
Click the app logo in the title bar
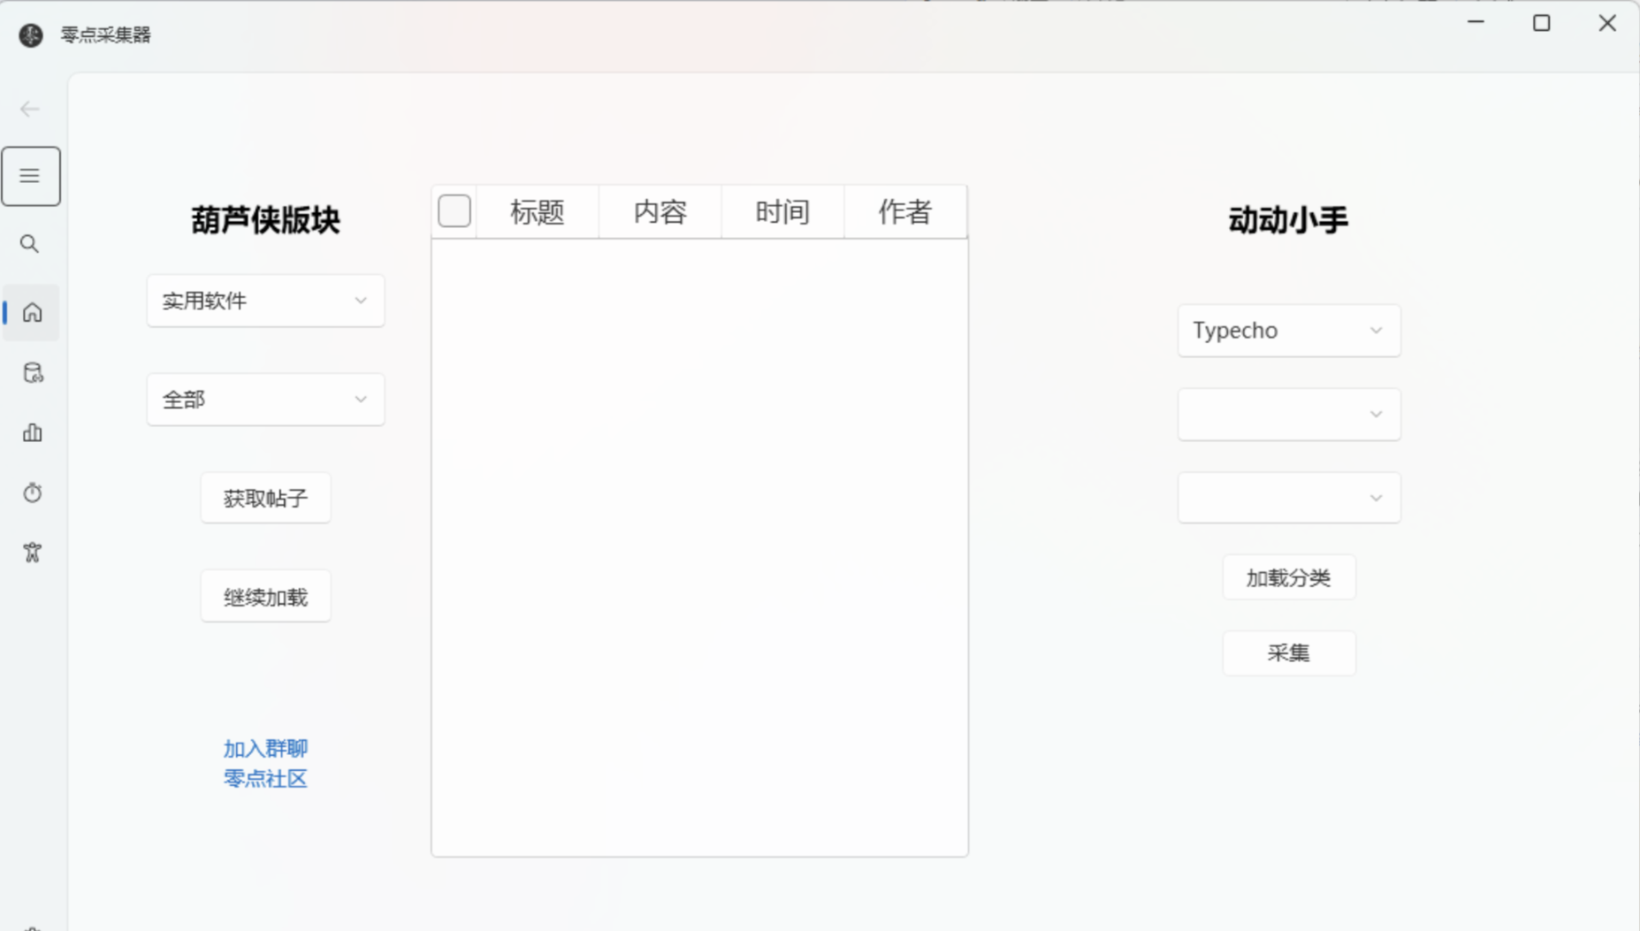coord(31,34)
